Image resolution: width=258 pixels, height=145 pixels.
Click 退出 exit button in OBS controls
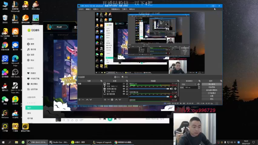coord(212,99)
